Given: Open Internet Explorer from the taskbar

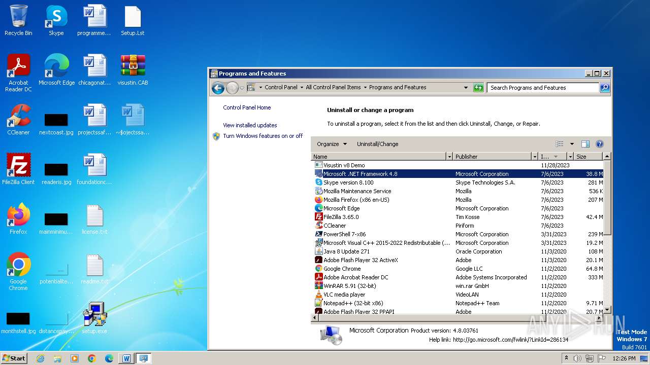Looking at the screenshot, I should [x=40, y=358].
